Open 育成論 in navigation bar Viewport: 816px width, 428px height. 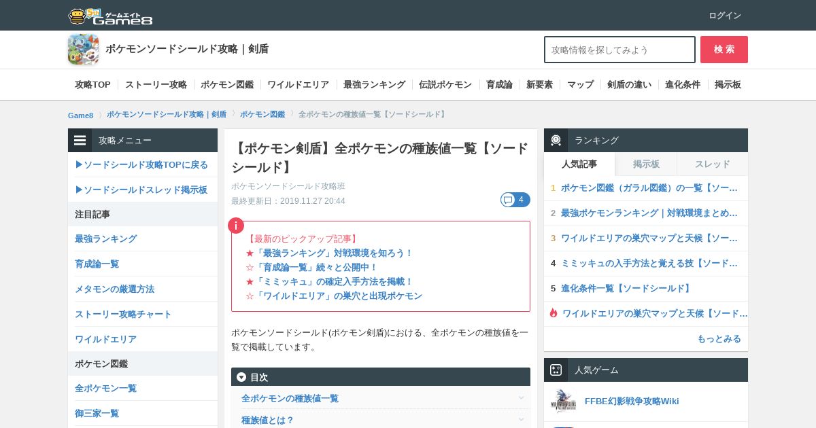pos(499,85)
